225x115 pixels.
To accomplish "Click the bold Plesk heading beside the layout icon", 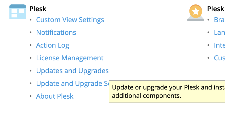I will click(x=38, y=9).
